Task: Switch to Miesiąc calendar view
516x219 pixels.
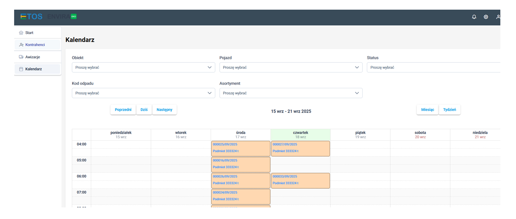Action: (427, 110)
